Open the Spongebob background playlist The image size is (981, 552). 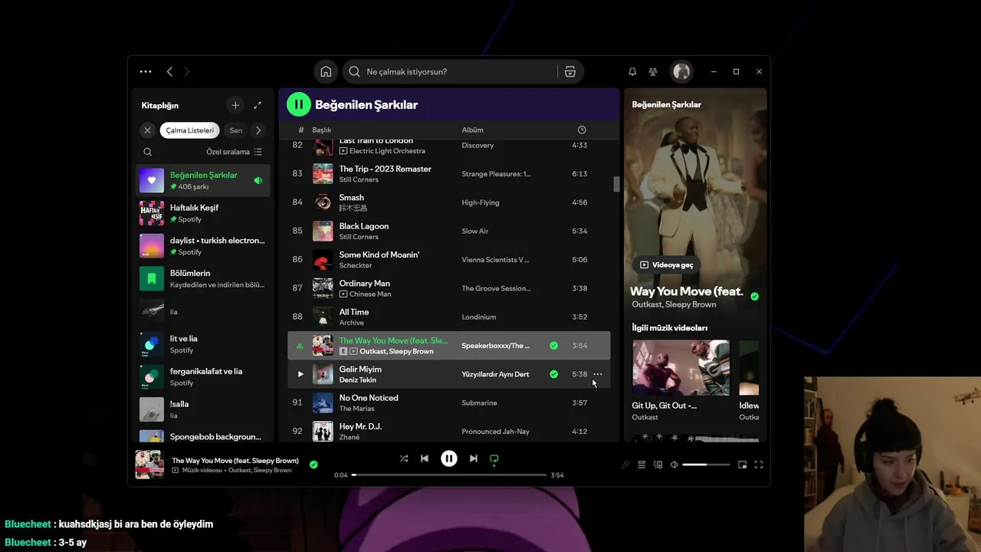pyautogui.click(x=203, y=435)
